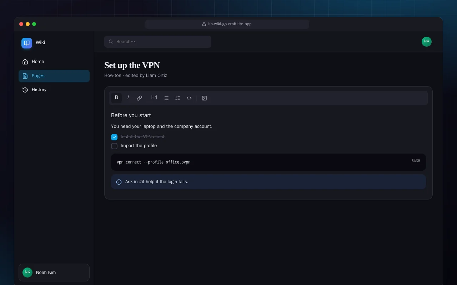Screen dimensions: 457x285
Task: Click the Before you start heading
Action: (131, 115)
